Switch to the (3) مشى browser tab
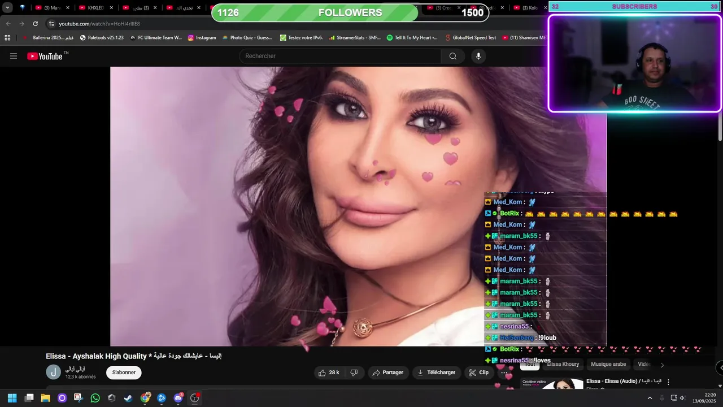This screenshot has width=723, height=407. (x=140, y=8)
